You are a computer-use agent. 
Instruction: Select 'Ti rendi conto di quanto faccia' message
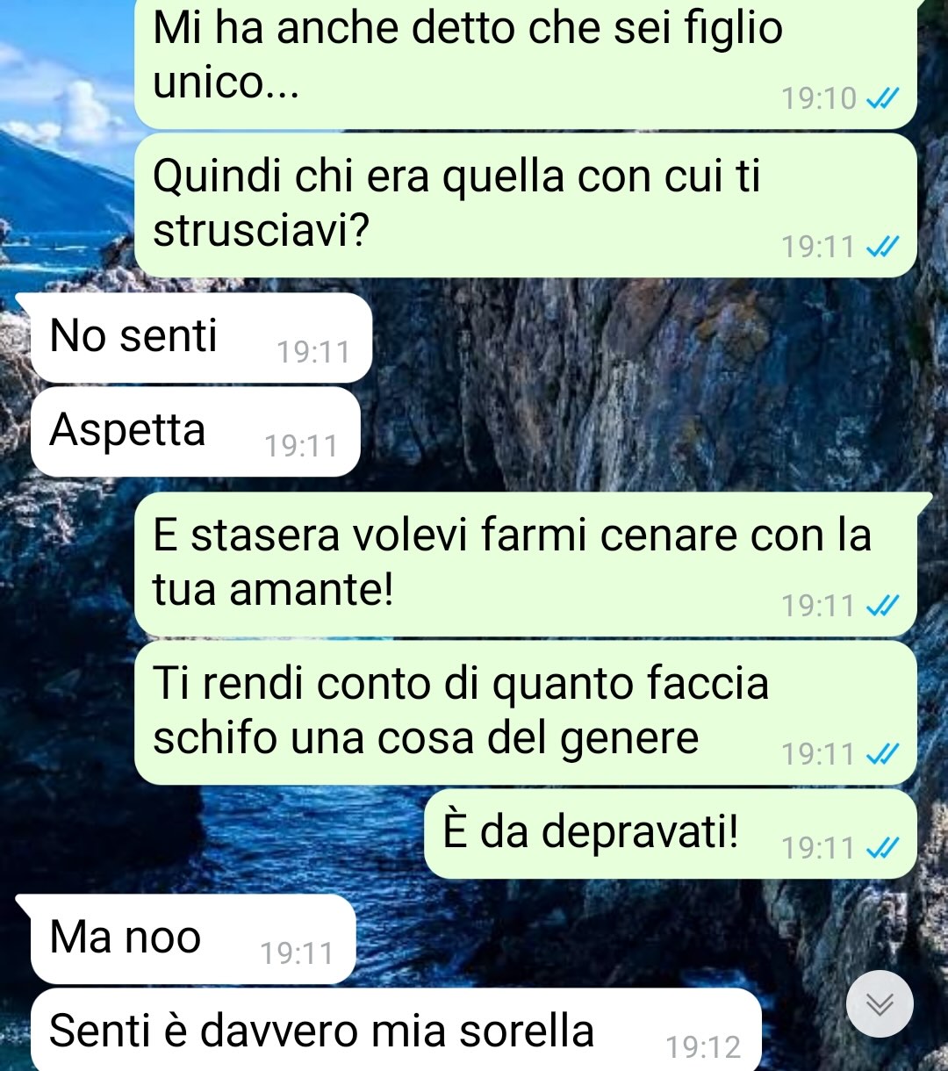pyautogui.click(x=527, y=713)
